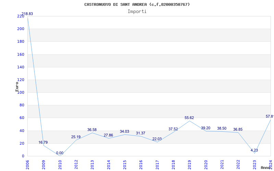The height and width of the screenshot is (171, 274).
Task: Click the 60 y-axis tick label
Action: 22,118
